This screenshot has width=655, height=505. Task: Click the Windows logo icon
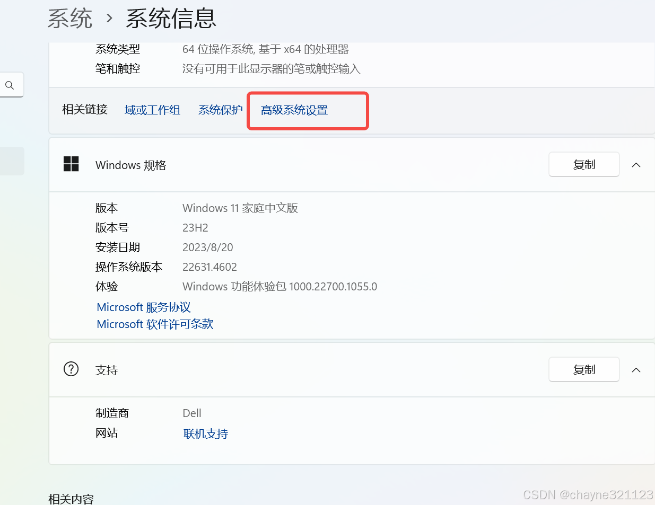tap(71, 164)
